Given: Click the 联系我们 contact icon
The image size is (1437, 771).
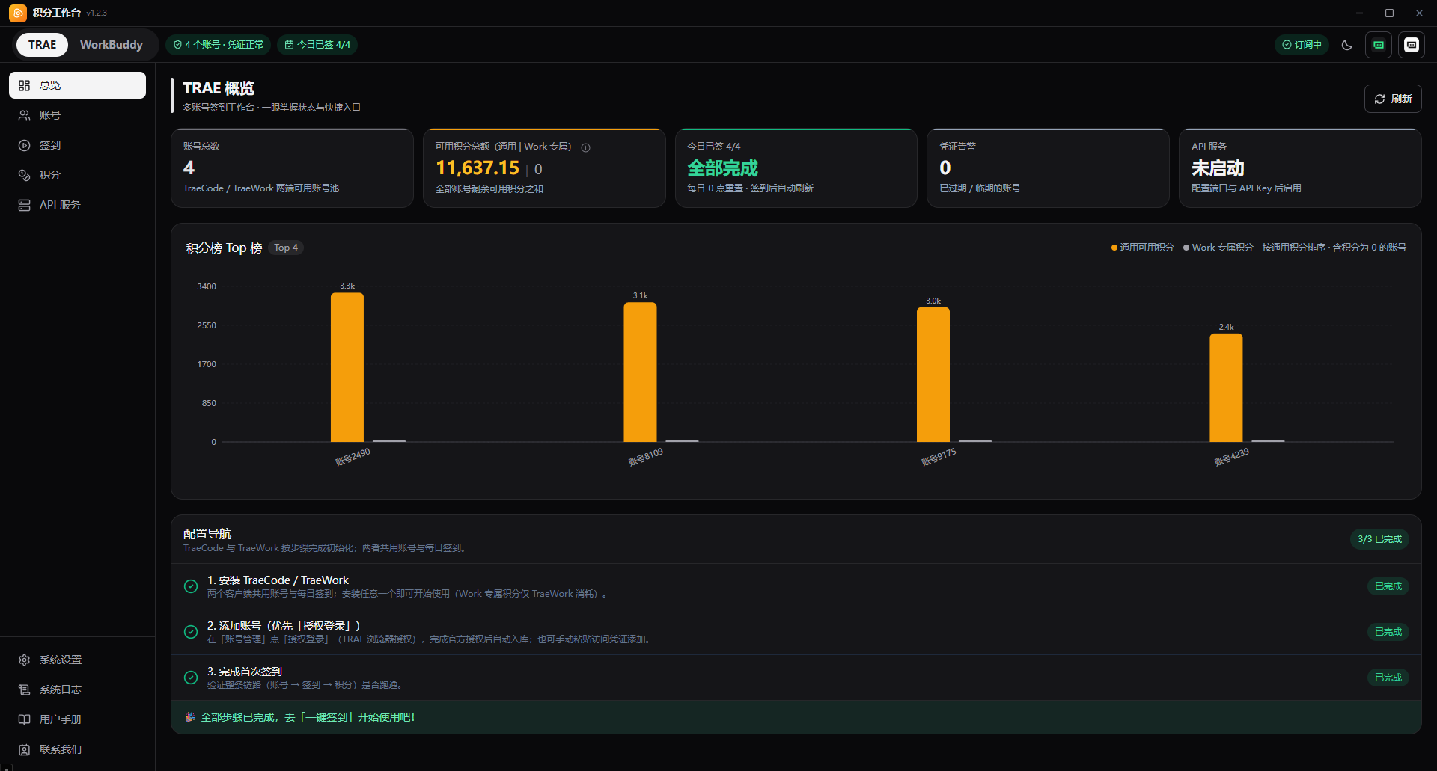Looking at the screenshot, I should pos(25,749).
